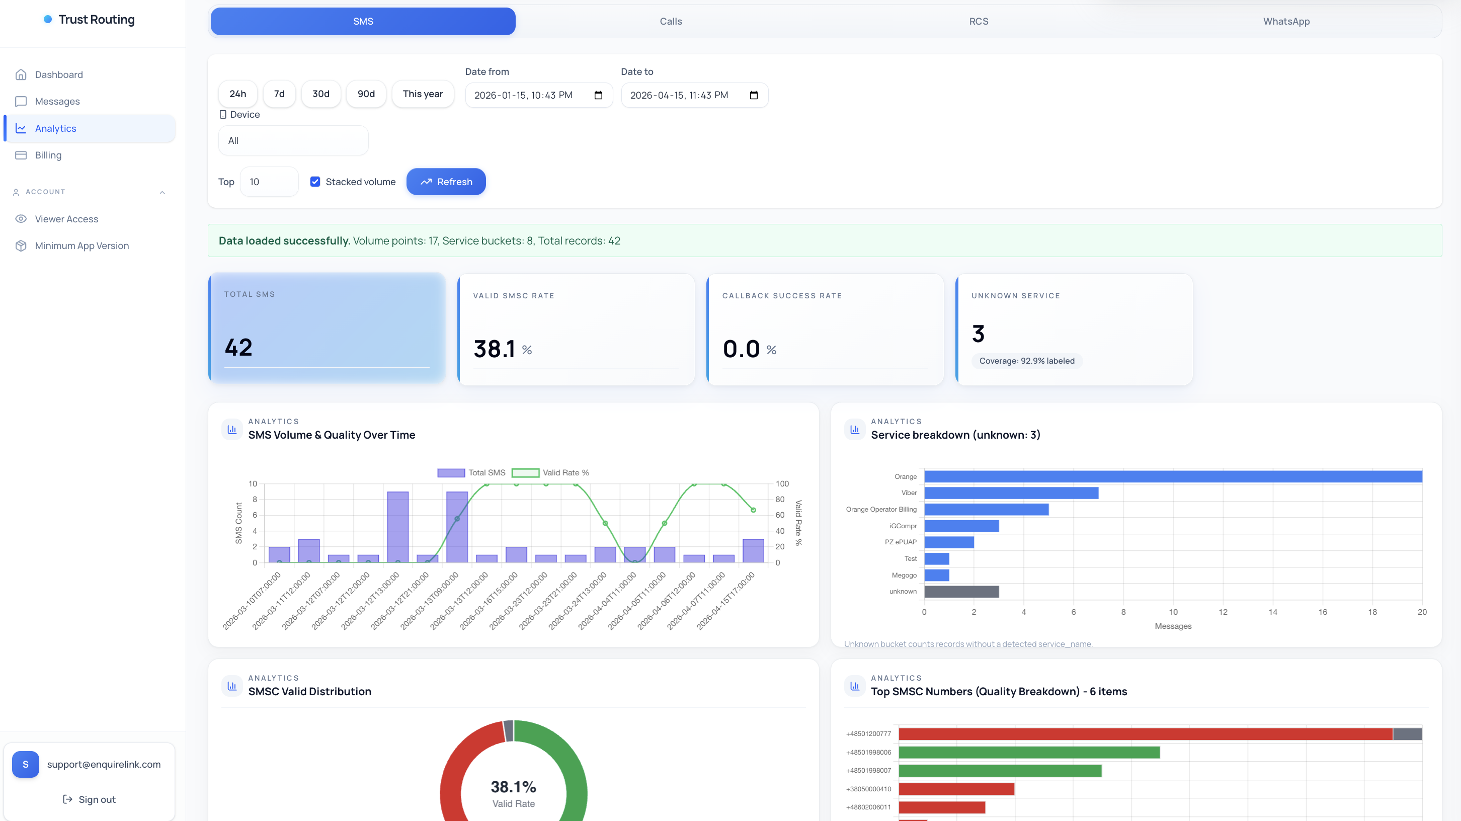This screenshot has width=1461, height=821.
Task: Click the Orange Operator Billing bar
Action: [987, 510]
